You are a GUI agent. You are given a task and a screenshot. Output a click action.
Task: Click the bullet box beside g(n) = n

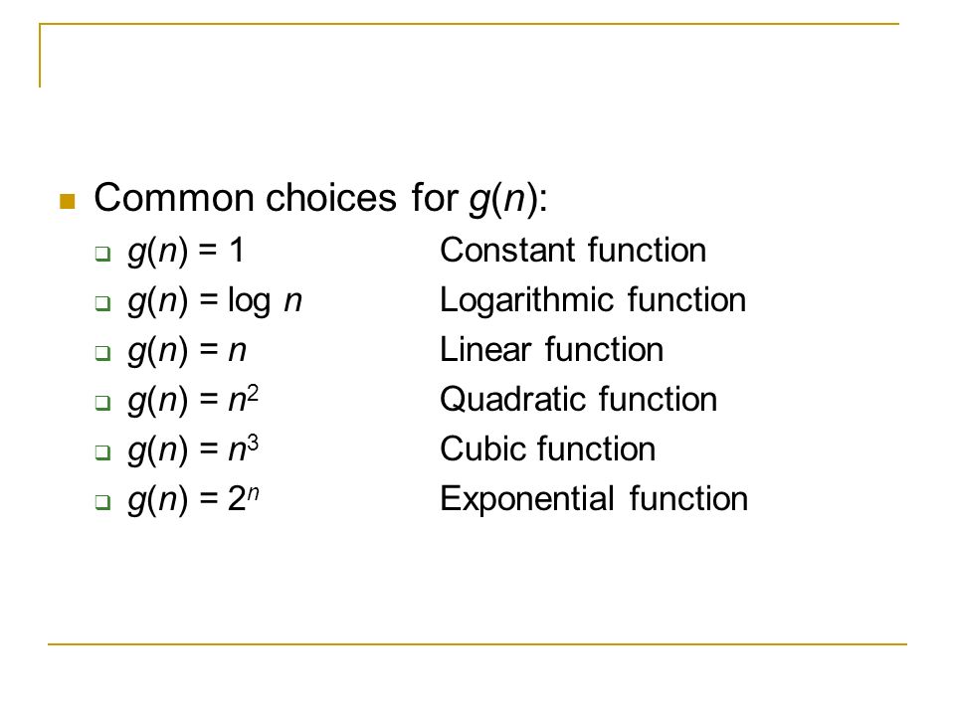pyautogui.click(x=102, y=353)
